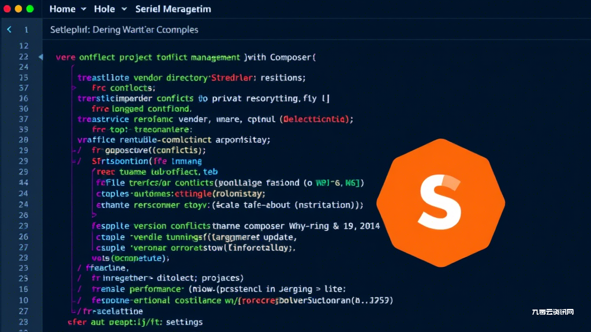Click line number 22 in the gutter

24,57
